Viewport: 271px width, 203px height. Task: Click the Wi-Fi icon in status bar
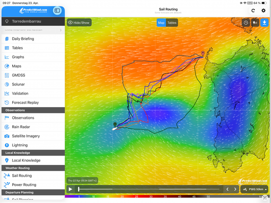click(245, 3)
